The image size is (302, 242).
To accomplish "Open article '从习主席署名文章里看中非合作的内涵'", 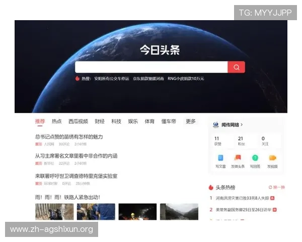I will tap(77, 156).
